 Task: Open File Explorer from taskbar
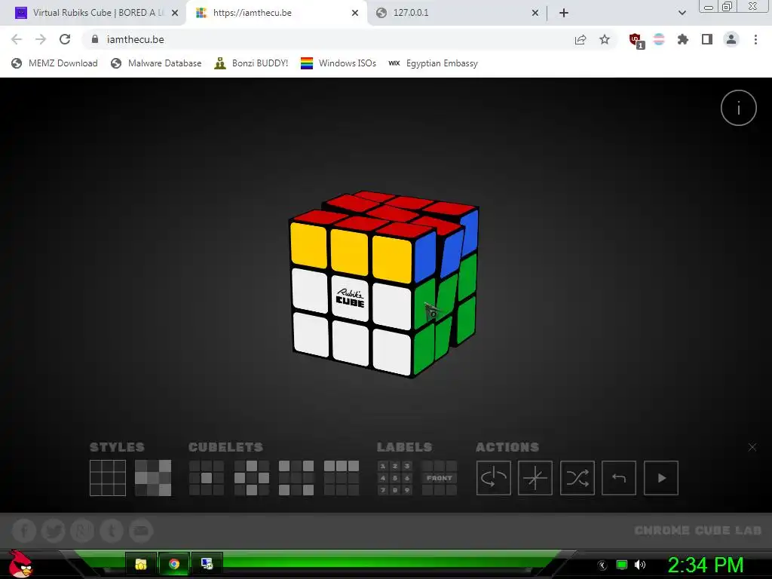tap(141, 564)
